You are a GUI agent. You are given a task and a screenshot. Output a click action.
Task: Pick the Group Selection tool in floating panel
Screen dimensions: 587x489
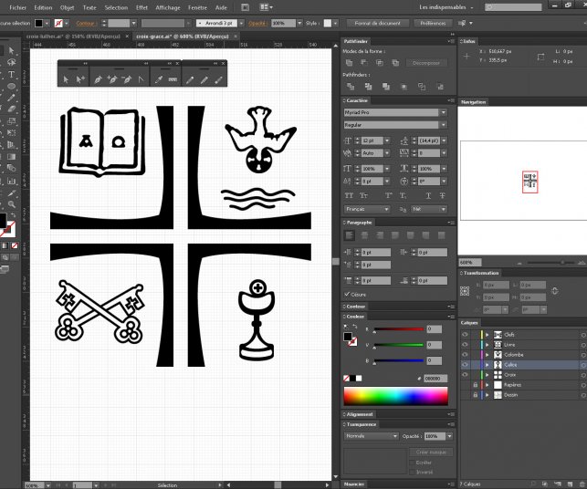coord(80,79)
